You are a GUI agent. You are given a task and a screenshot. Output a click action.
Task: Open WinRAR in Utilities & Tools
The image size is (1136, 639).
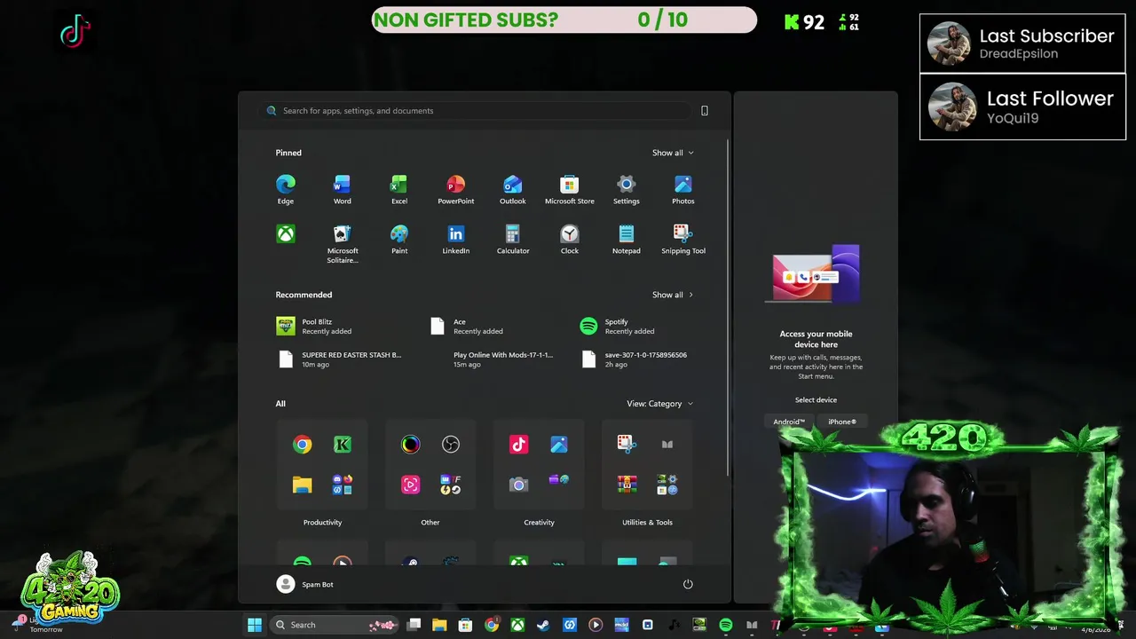click(x=627, y=485)
